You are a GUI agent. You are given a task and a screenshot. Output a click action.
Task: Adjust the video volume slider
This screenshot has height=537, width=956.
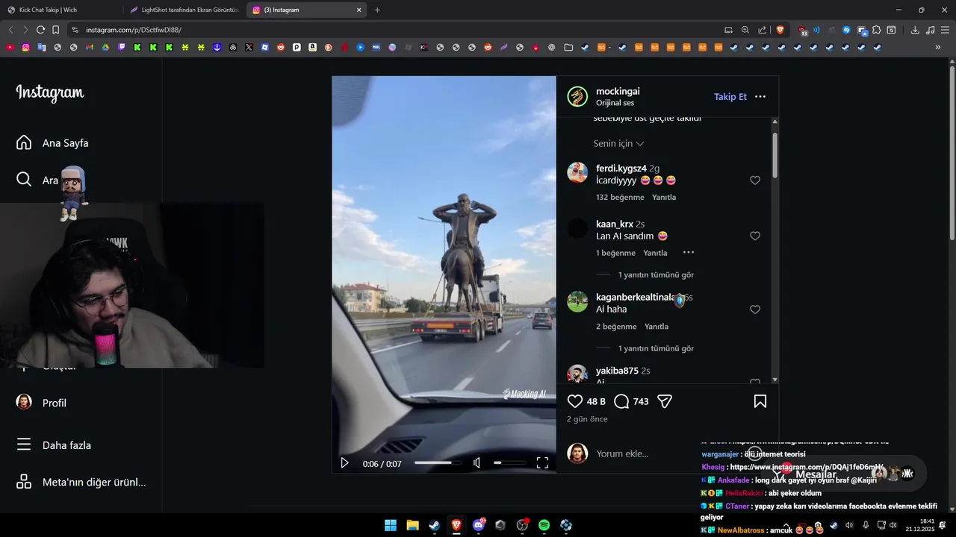click(509, 463)
